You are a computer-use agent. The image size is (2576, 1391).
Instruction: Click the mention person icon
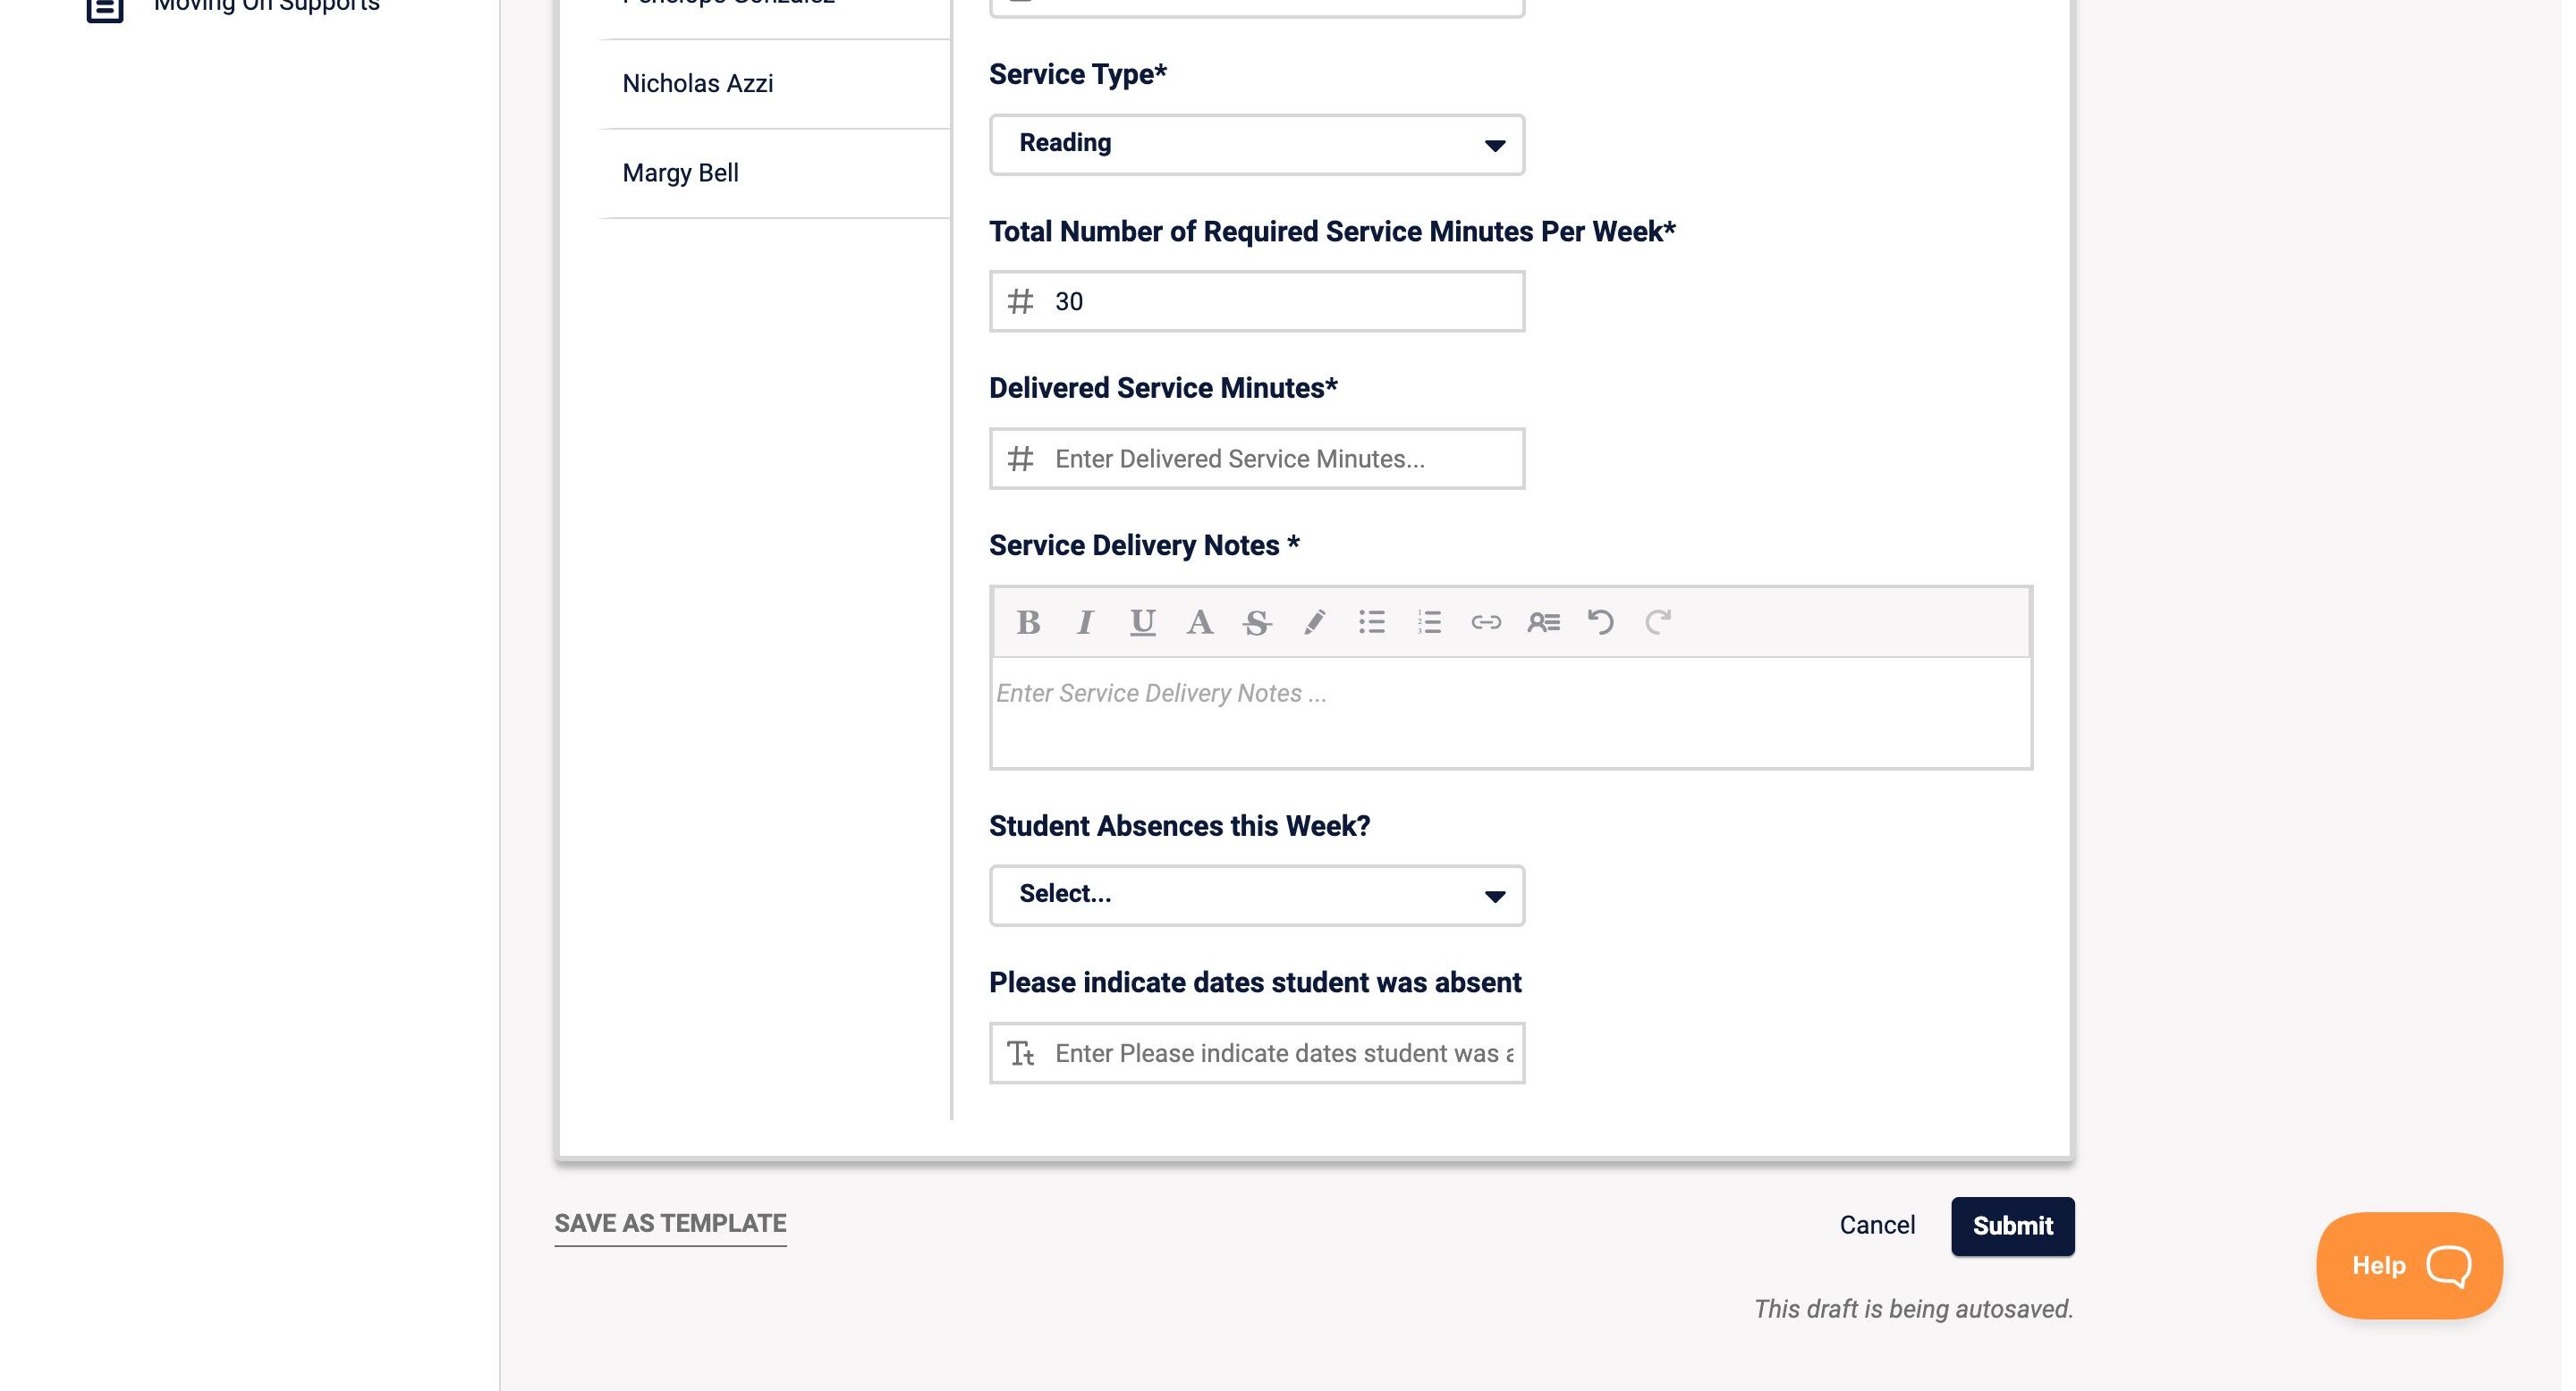pos(1543,622)
